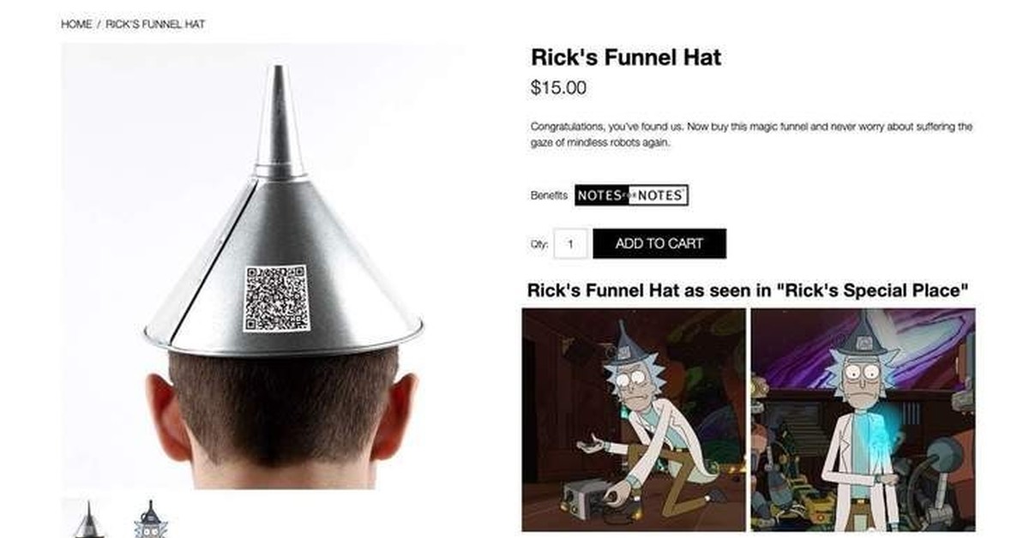The height and width of the screenshot is (538, 1029).
Task: Click the ADD TO CART button
Action: (659, 243)
